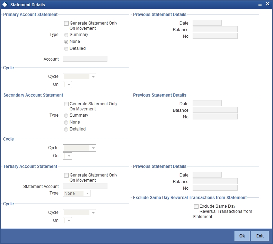The image size is (273, 244).
Task: Check Exclude Same Day Reversal Transactions checkbox
Action: pyautogui.click(x=196, y=206)
